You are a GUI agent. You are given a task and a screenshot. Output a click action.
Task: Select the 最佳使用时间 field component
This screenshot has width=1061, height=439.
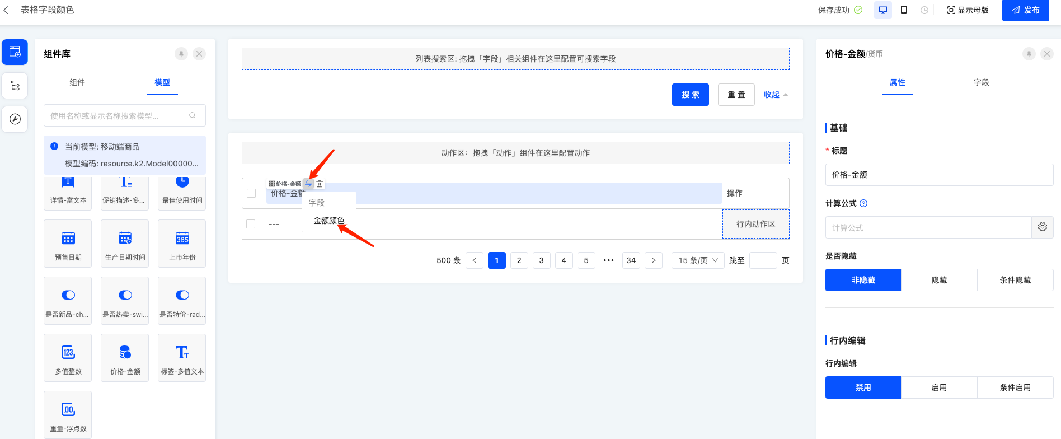[182, 193]
